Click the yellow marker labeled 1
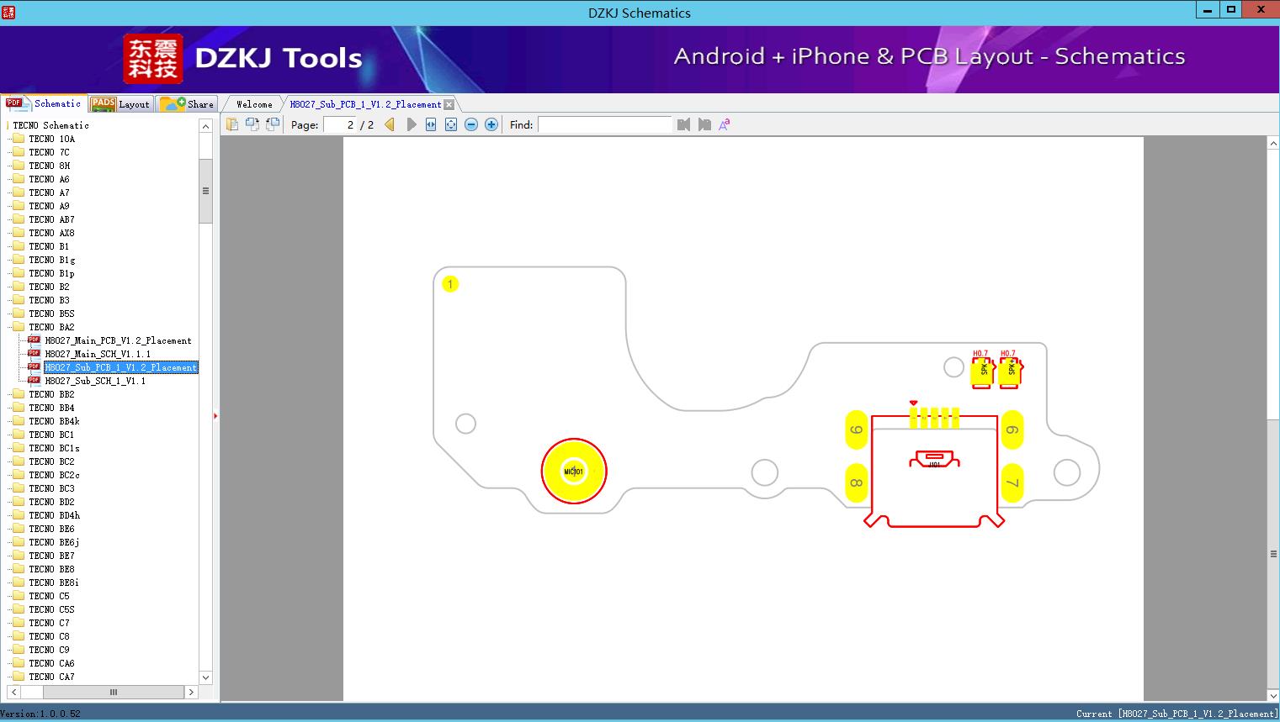 (450, 284)
